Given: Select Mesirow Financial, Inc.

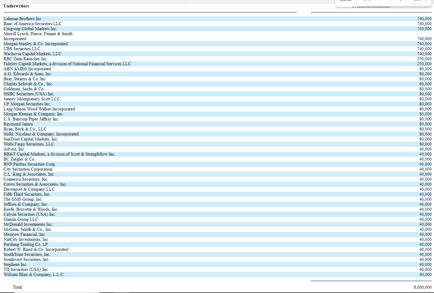Looking at the screenshot, I should [25, 235].
